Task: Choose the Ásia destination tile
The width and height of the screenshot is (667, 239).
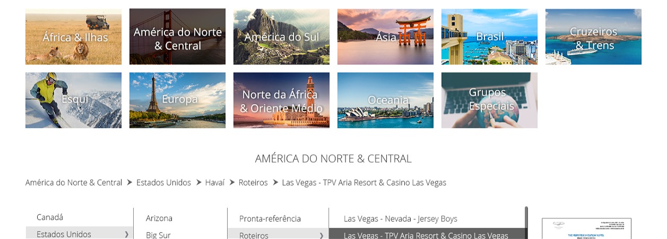Action: click(x=385, y=37)
